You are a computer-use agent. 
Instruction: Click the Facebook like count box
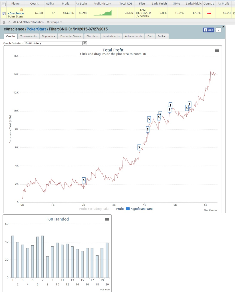click(x=218, y=30)
